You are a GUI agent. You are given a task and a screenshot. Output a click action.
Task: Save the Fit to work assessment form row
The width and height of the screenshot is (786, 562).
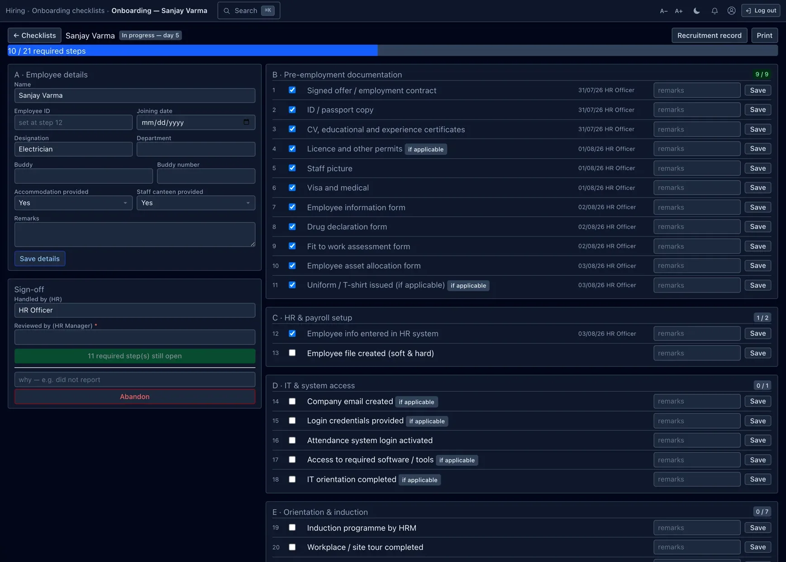(758, 246)
